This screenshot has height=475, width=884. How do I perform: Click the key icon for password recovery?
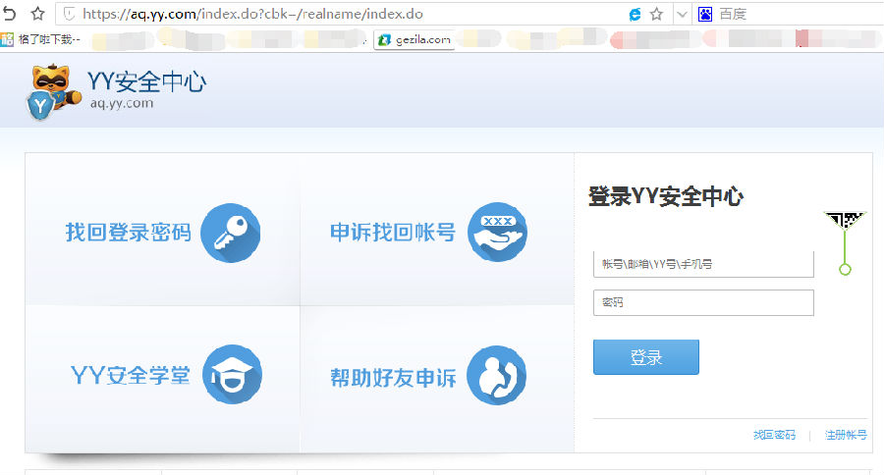click(231, 233)
